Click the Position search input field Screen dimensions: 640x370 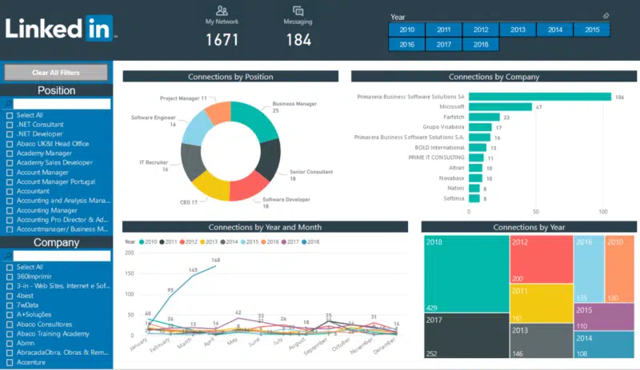(61, 104)
